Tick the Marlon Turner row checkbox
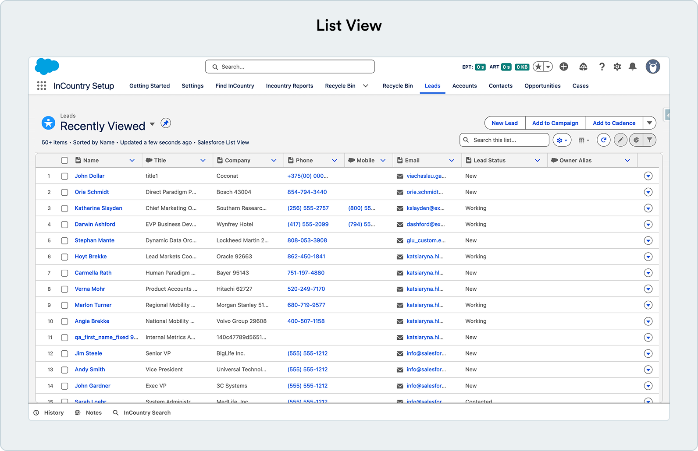698x451 pixels. click(64, 305)
